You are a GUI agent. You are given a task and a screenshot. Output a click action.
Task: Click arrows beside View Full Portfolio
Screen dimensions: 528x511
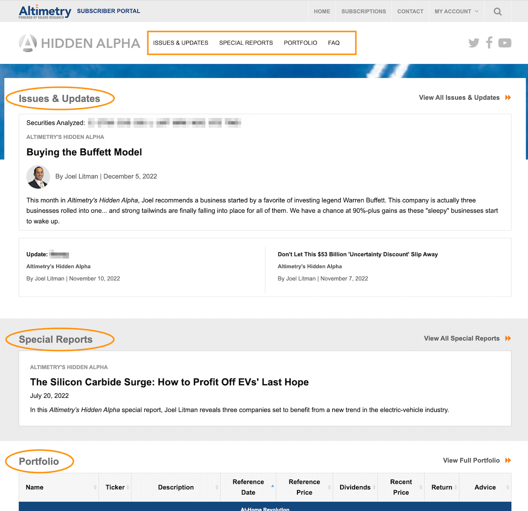pos(508,460)
